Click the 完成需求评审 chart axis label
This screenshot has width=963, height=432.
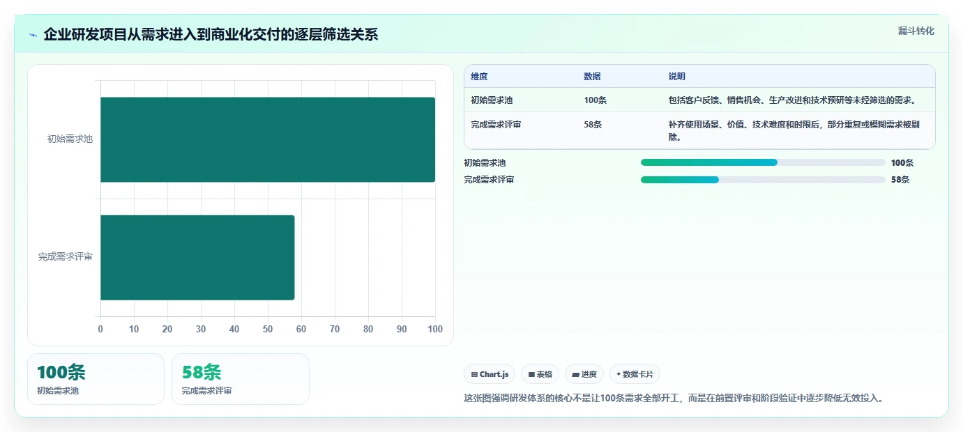coord(66,257)
